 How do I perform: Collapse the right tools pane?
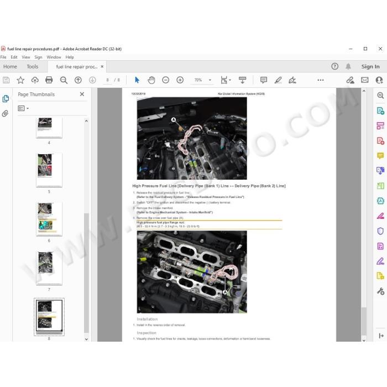tap(381, 336)
